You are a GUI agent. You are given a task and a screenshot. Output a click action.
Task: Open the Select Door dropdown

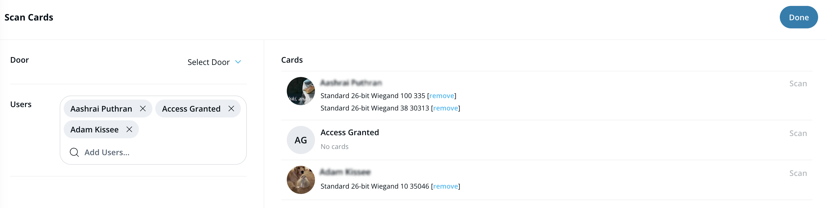pyautogui.click(x=208, y=62)
